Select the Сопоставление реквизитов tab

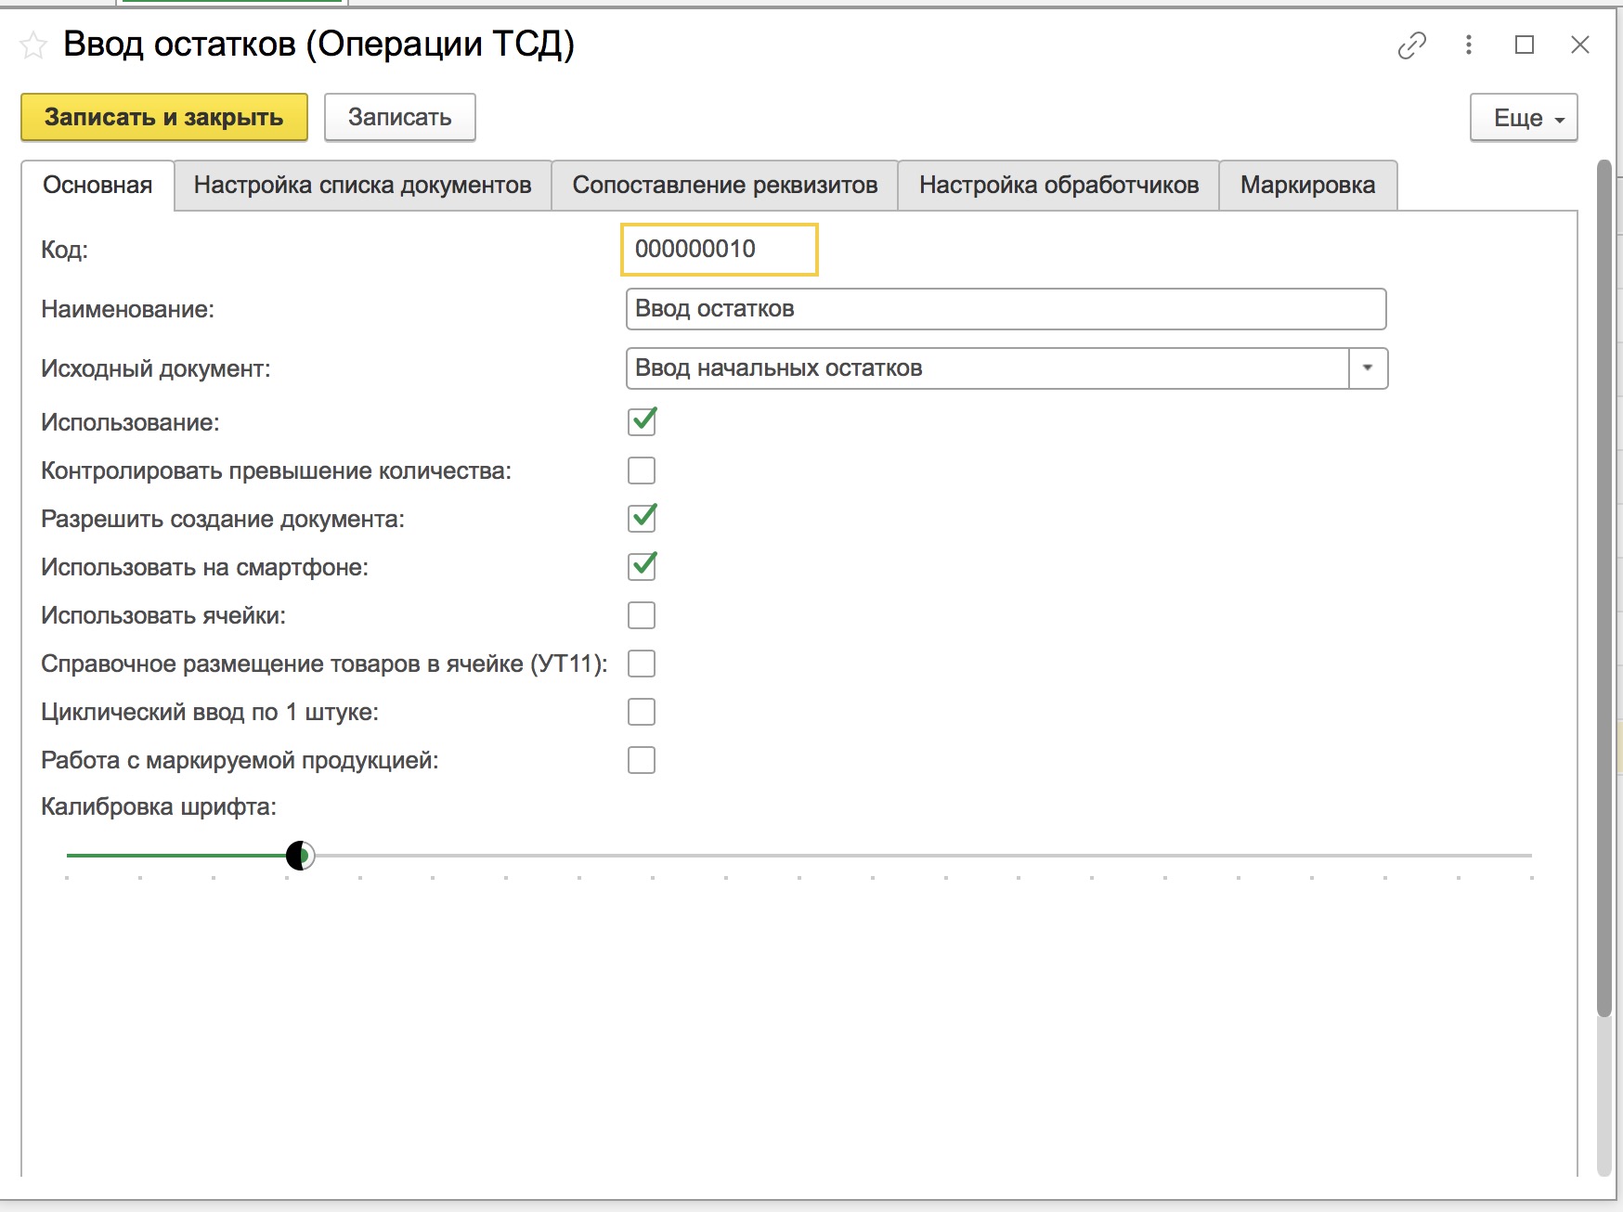(725, 185)
